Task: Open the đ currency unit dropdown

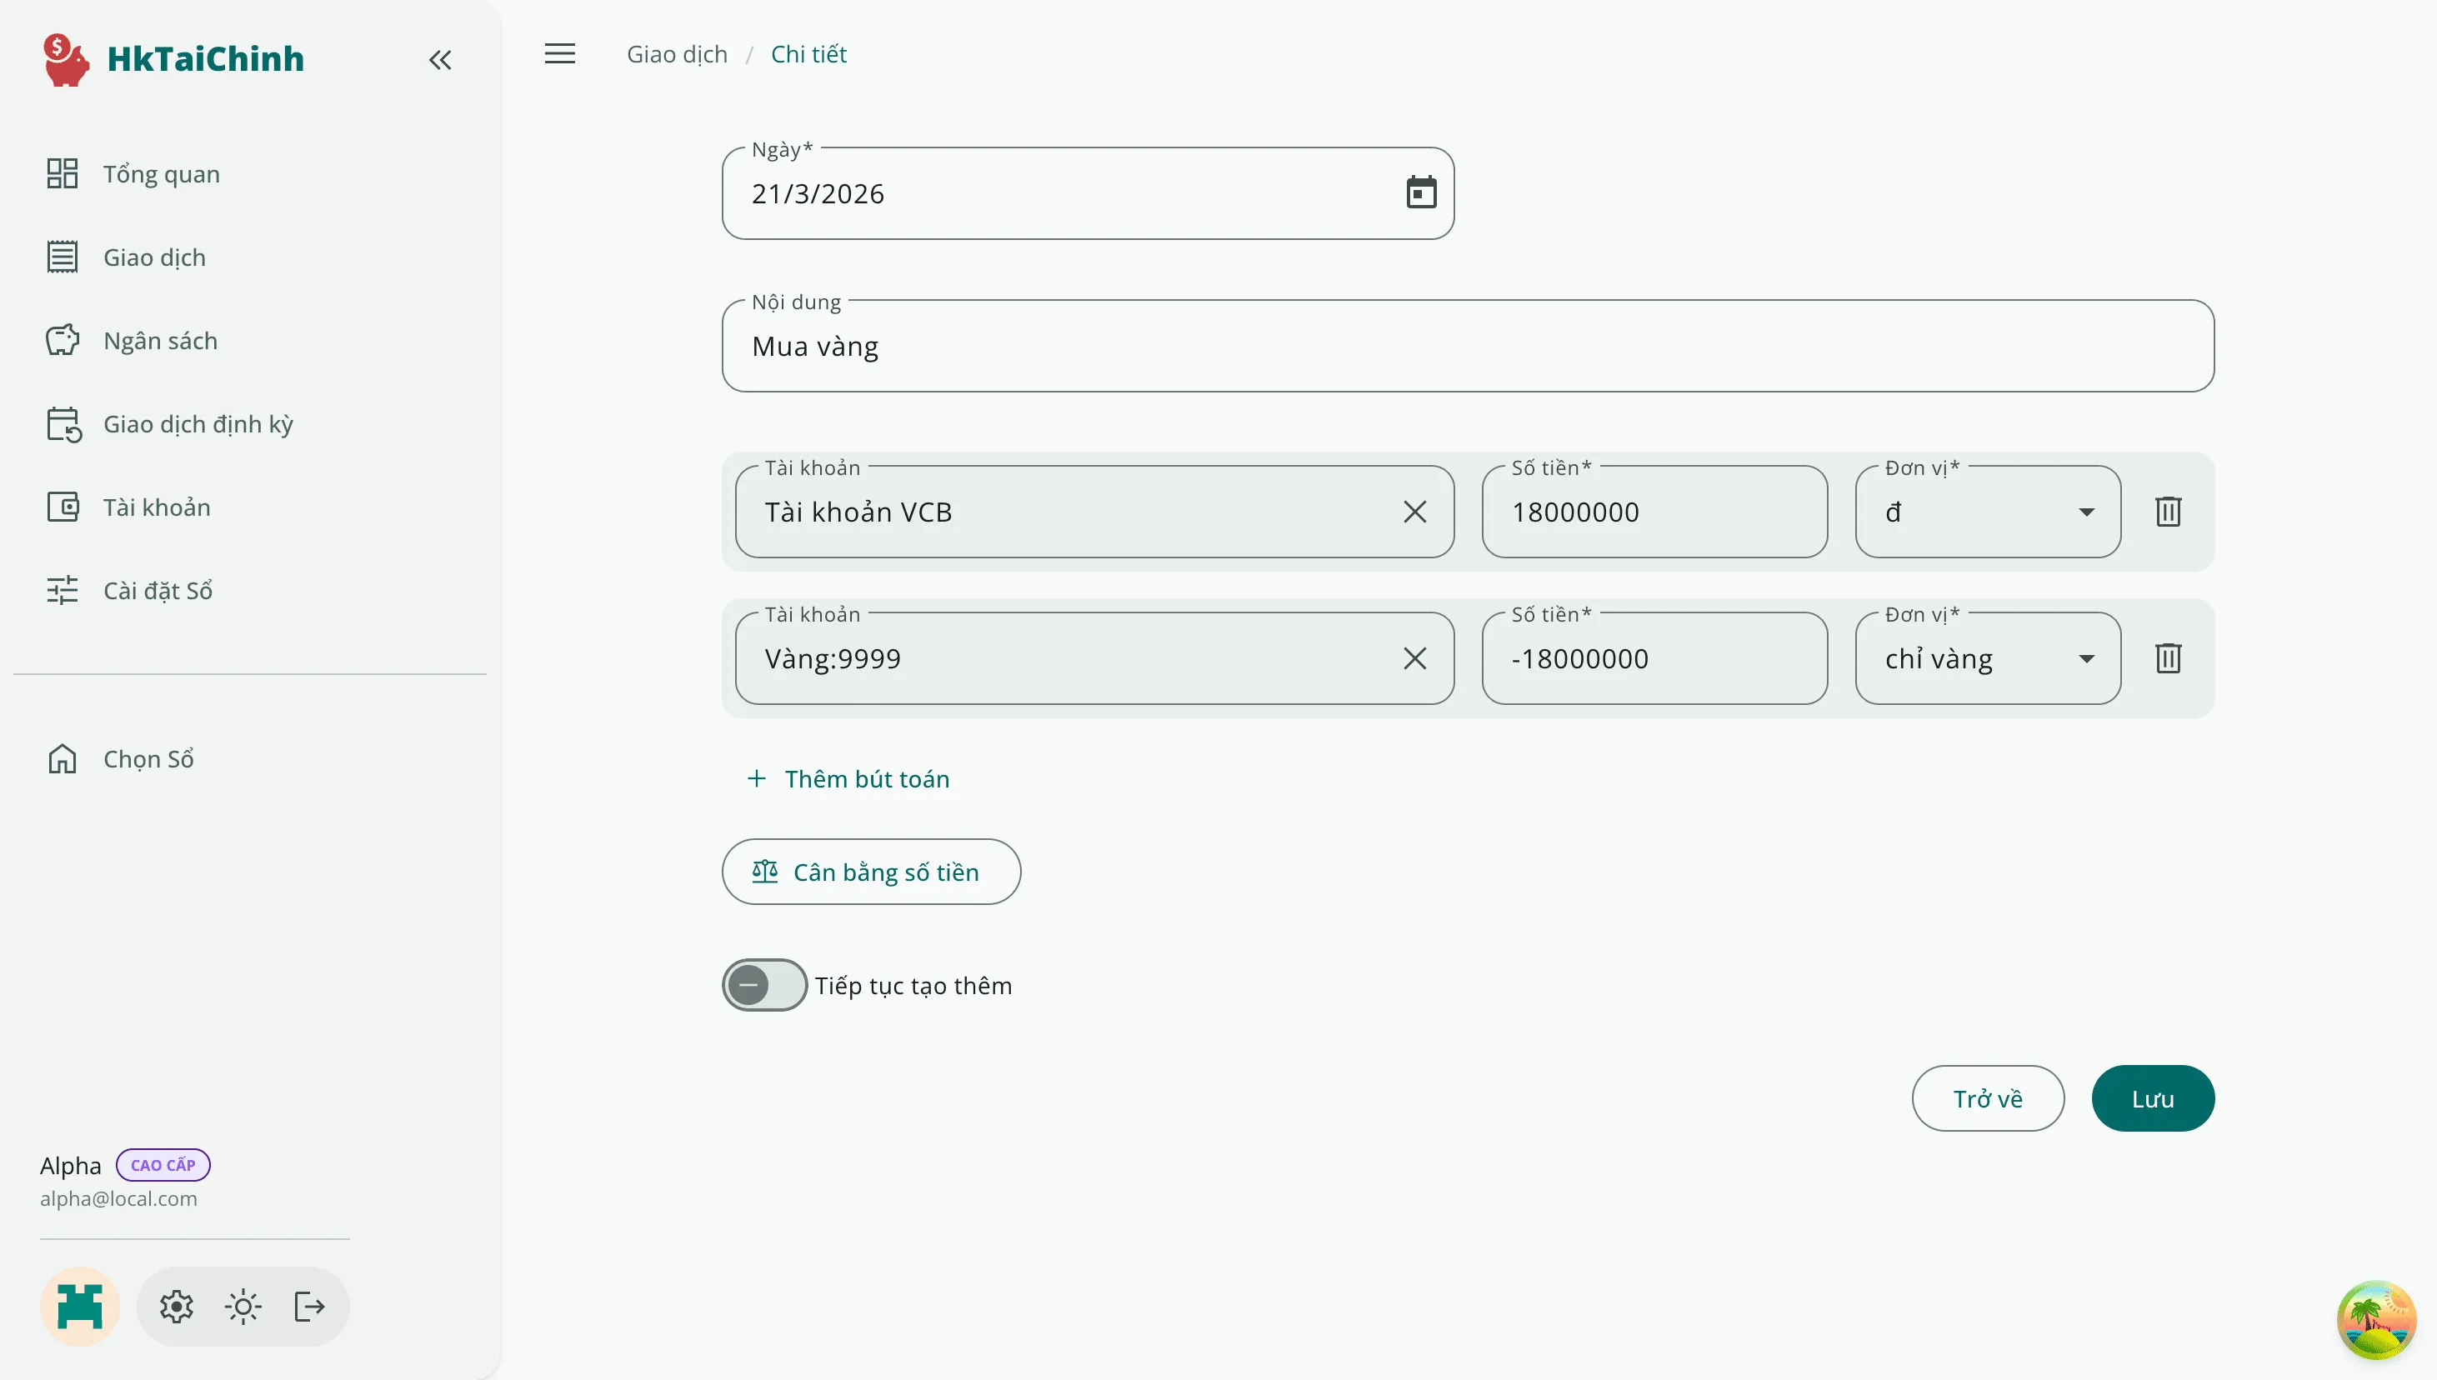Action: click(1988, 512)
